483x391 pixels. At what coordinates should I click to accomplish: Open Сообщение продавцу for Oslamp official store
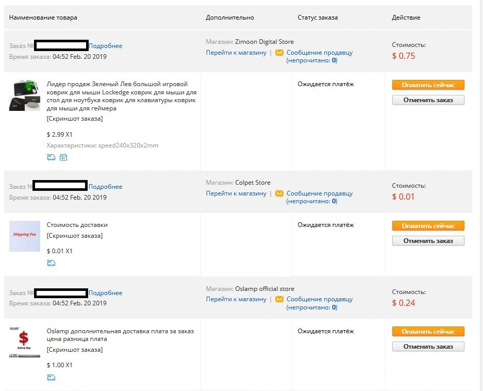pyautogui.click(x=320, y=303)
